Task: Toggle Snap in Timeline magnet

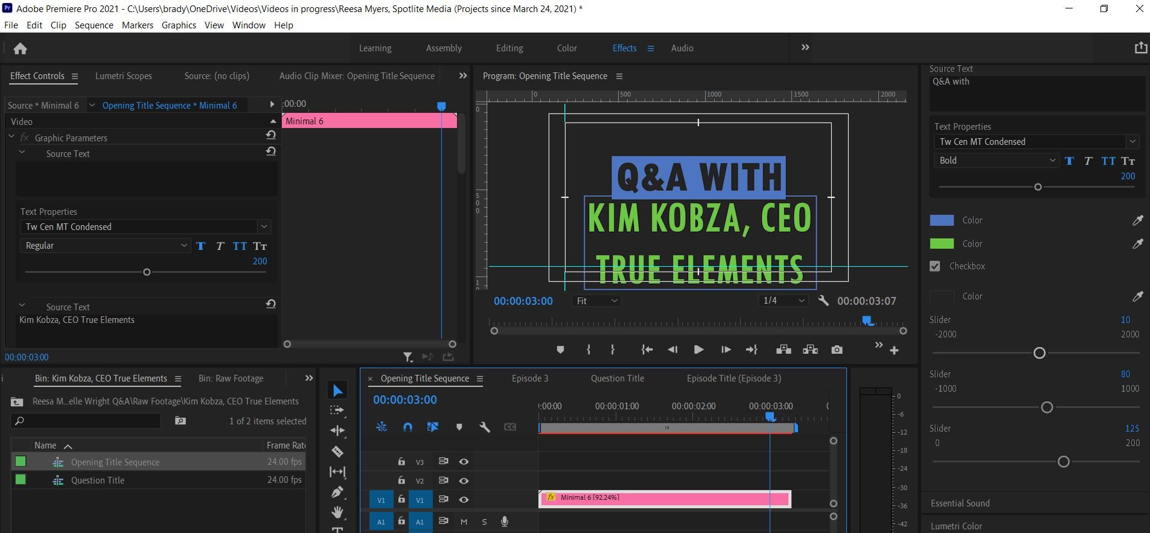Action: tap(407, 427)
